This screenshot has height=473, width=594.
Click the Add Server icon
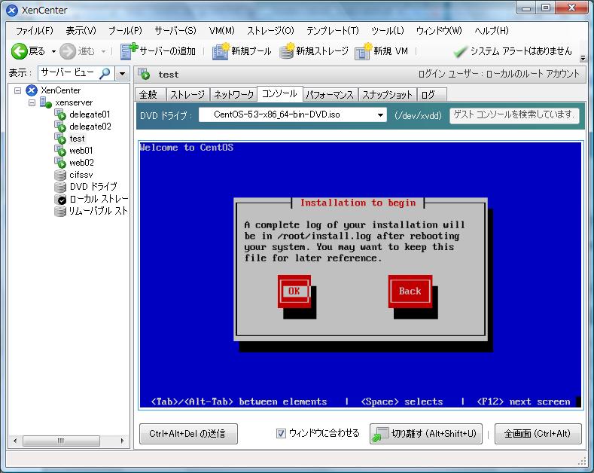pyautogui.click(x=129, y=51)
